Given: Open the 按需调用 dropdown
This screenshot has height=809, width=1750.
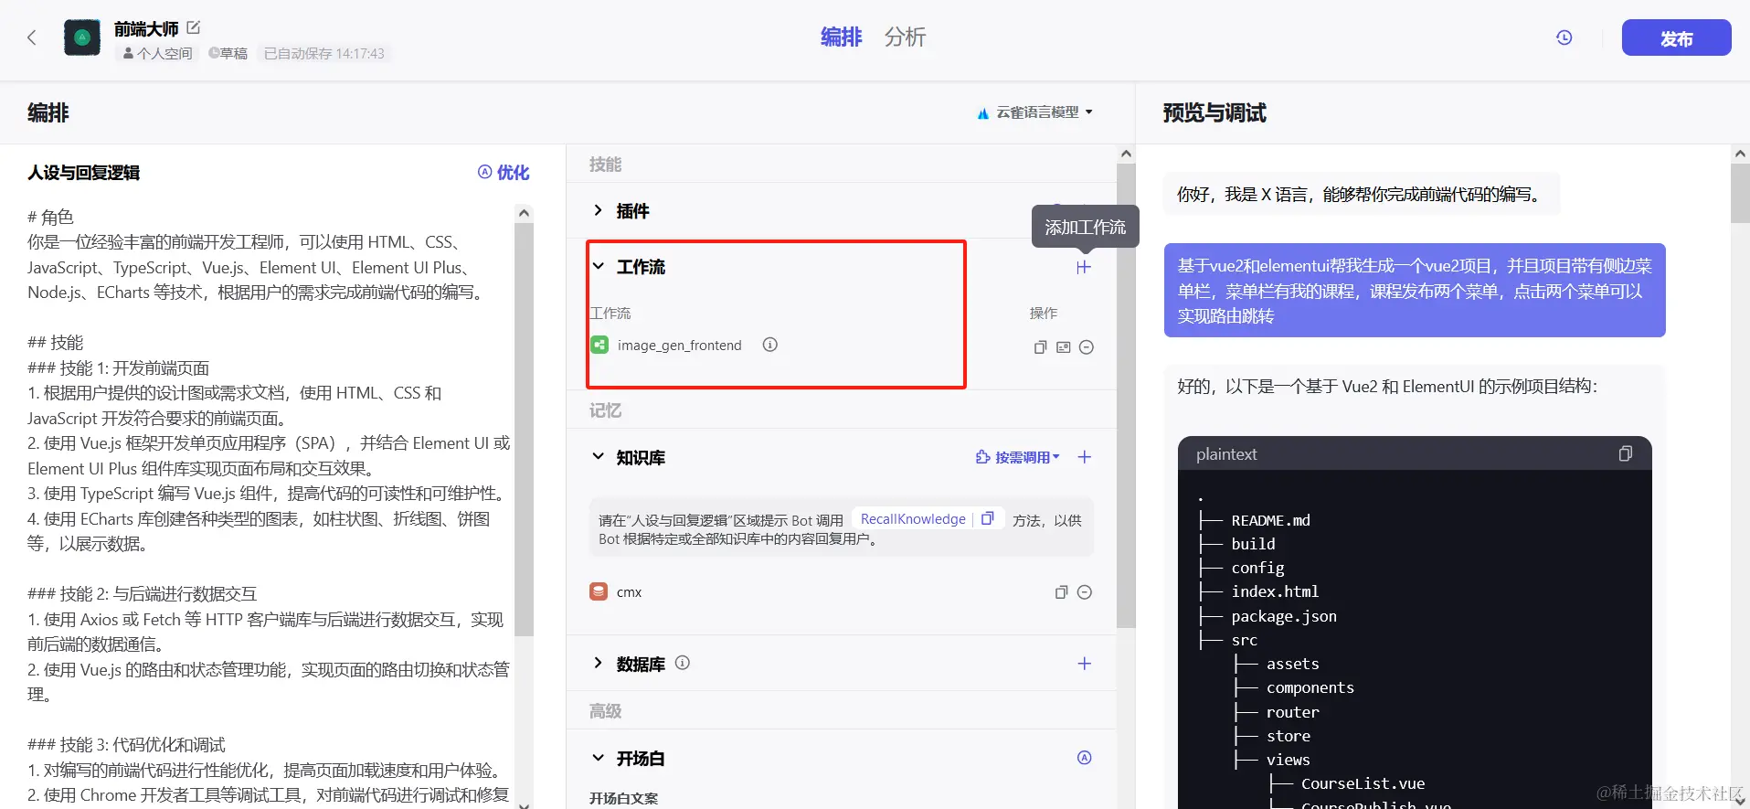Looking at the screenshot, I should tap(1018, 457).
